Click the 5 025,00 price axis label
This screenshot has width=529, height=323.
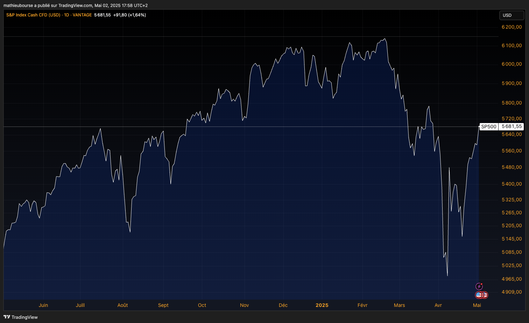(x=512, y=265)
